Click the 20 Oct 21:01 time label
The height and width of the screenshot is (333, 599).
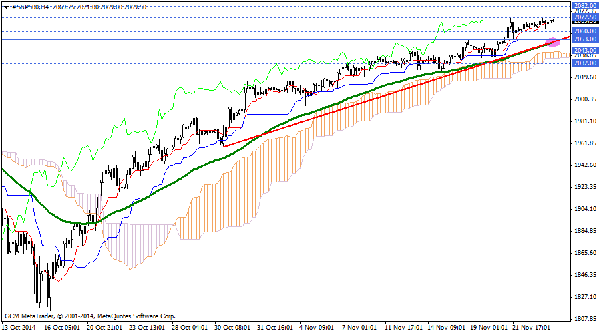click(104, 328)
